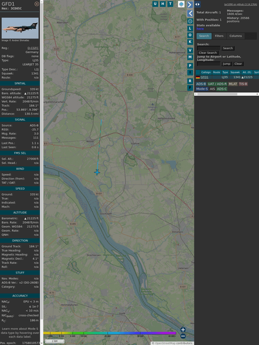Switch to the Filters tab
Screen dimensions: 259x345
pyautogui.click(x=219, y=36)
